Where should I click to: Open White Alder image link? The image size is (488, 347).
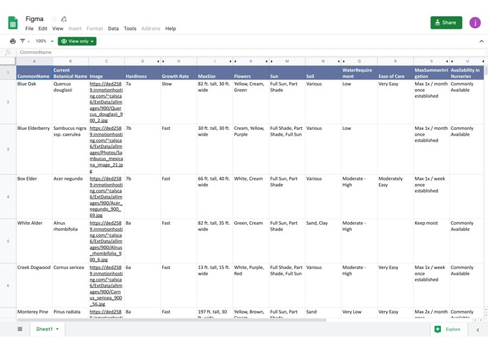click(106, 241)
